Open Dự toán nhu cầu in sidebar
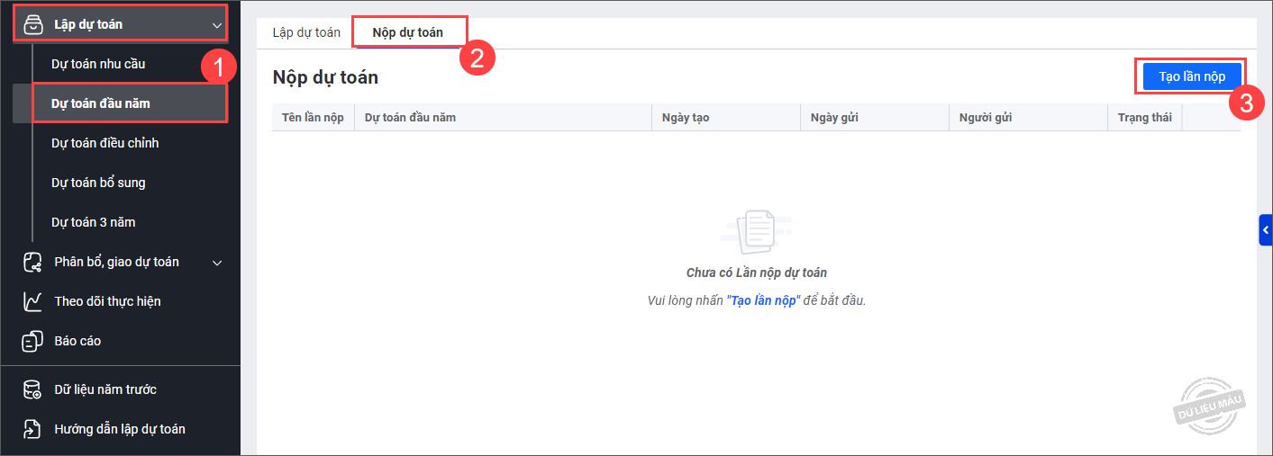The height and width of the screenshot is (456, 1273). [x=98, y=64]
